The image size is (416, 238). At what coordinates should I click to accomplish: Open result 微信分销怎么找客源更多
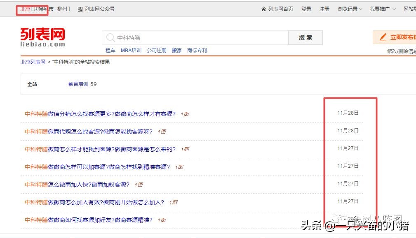100,114
